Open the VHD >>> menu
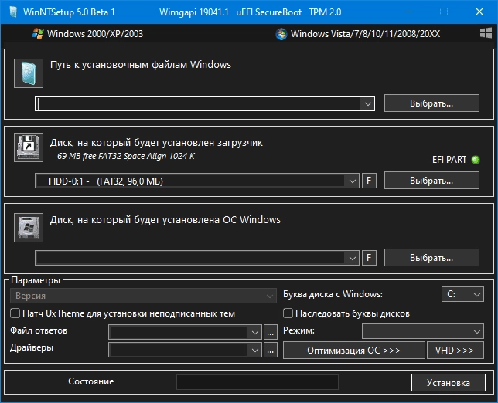 click(x=455, y=350)
